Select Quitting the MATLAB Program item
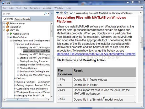Image resolution: width=145 pixels, height=109 pixels. [35, 75]
